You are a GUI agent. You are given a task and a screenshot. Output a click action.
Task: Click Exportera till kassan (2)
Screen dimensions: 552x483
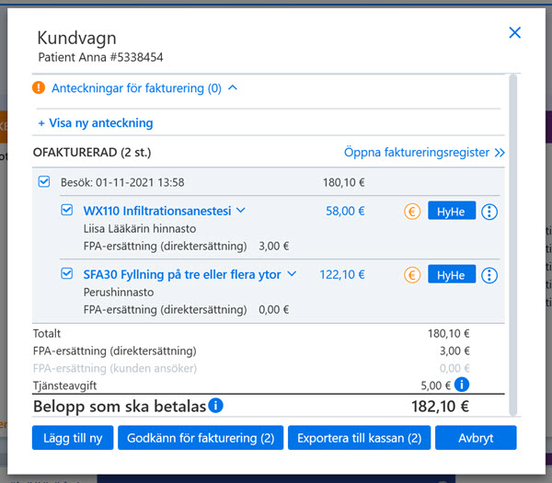(x=359, y=438)
